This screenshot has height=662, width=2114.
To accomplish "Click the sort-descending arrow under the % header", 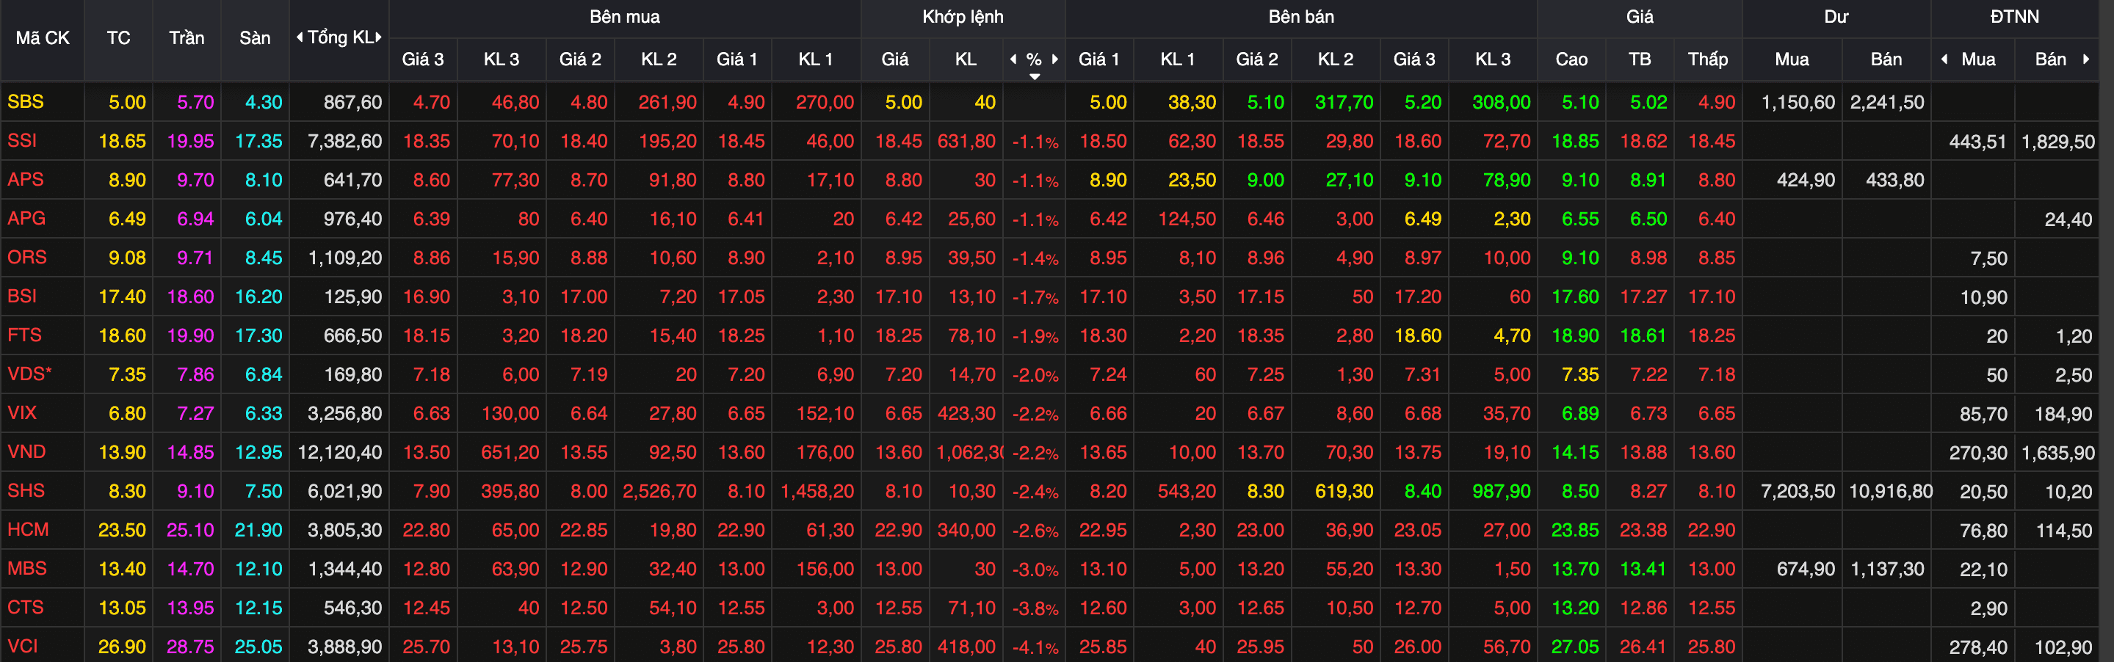I will pos(1035,76).
